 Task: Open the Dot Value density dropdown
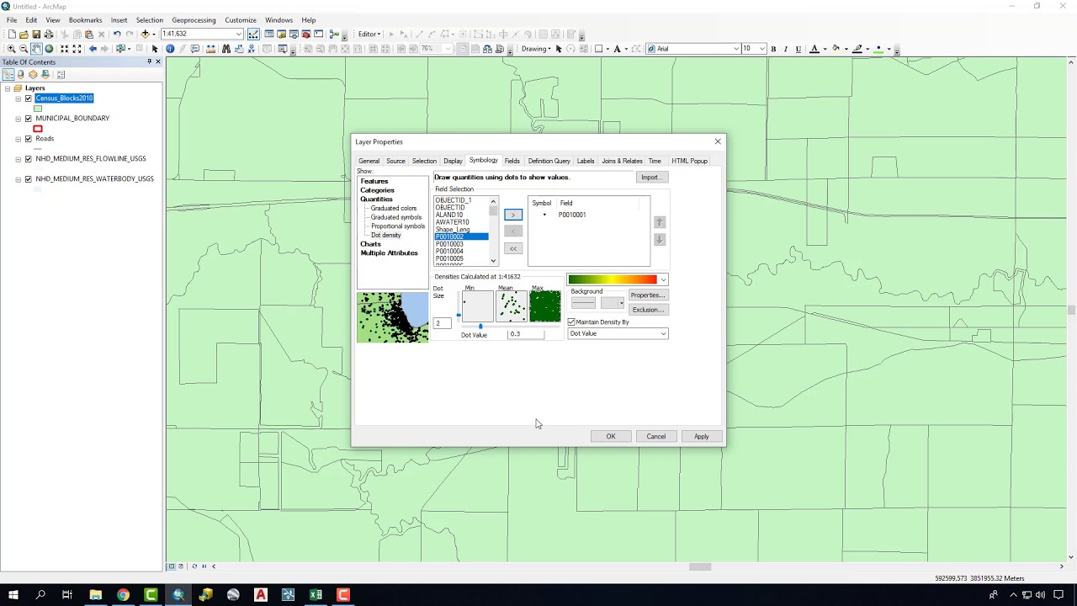pyautogui.click(x=663, y=334)
